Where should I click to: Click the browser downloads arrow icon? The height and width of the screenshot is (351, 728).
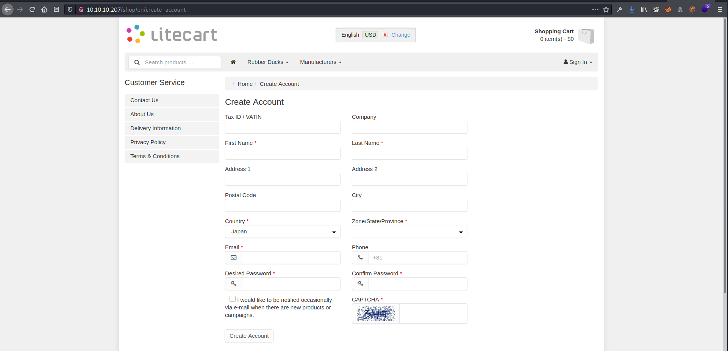pyautogui.click(x=632, y=9)
